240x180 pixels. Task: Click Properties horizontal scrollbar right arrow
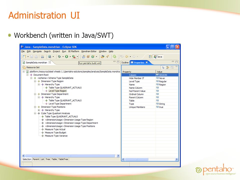click(x=177, y=159)
